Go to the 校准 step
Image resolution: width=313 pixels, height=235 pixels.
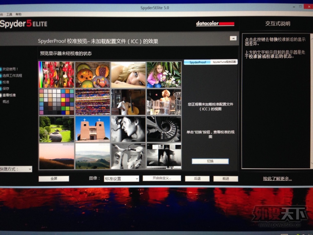tap(6, 82)
